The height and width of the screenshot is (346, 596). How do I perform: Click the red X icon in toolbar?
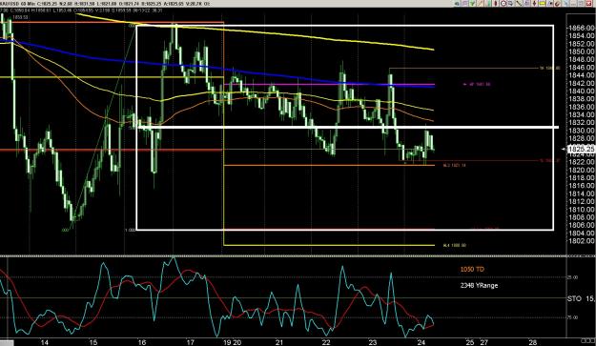(x=588, y=4)
